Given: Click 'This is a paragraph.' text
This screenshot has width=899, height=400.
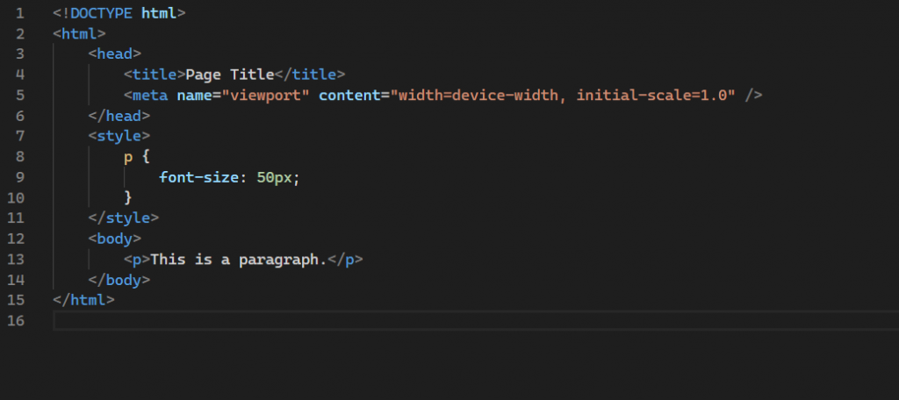Looking at the screenshot, I should pyautogui.click(x=239, y=260).
